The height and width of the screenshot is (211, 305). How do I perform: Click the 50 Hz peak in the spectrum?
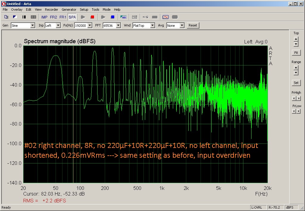point(56,56)
